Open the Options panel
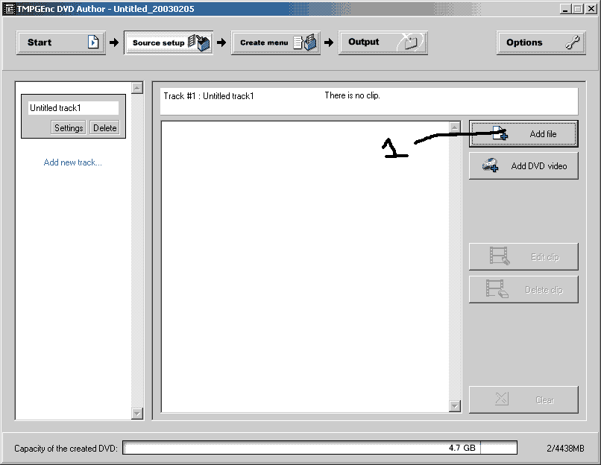The image size is (601, 465). click(541, 42)
